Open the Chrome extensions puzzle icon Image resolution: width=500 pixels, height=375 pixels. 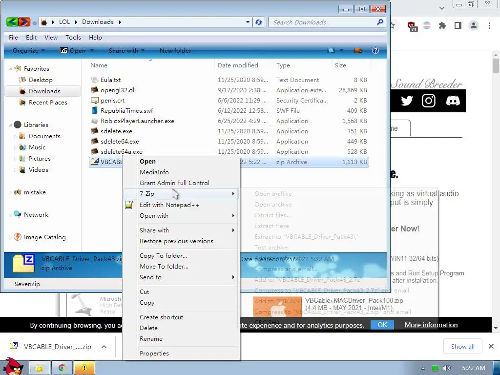(442, 25)
